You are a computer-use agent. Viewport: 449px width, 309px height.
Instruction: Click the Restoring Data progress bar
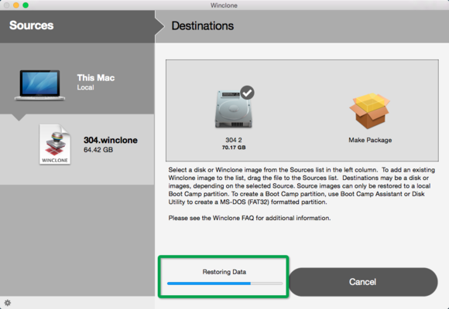pyautogui.click(x=224, y=284)
